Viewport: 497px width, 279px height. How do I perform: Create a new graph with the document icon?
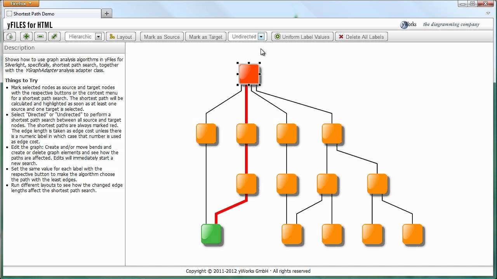pyautogui.click(x=10, y=36)
